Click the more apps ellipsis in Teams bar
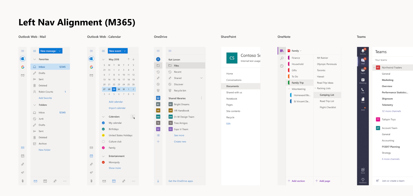 (363, 110)
